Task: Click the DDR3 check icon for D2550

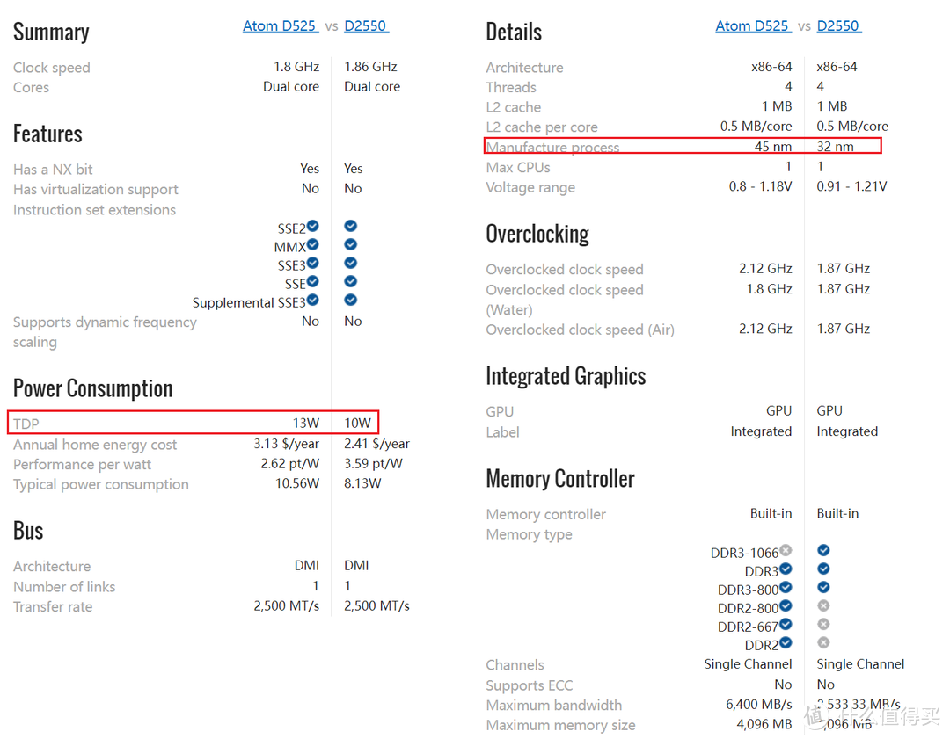Action: (x=823, y=569)
